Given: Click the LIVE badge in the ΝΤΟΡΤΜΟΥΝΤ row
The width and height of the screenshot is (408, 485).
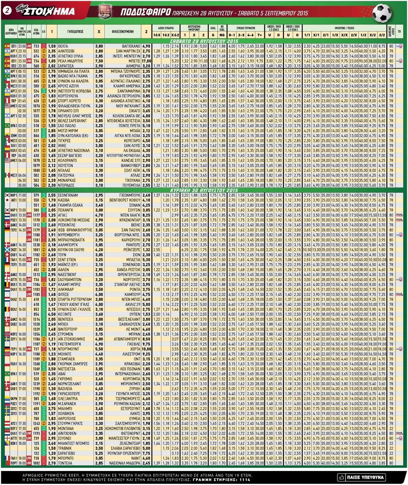Looking at the screenshot, I should (29, 349).
